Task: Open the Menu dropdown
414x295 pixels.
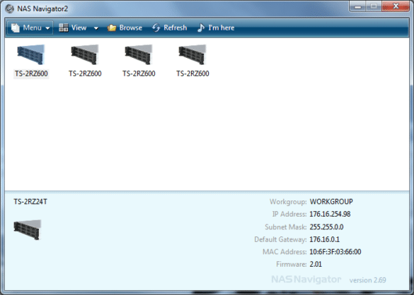Action: click(x=30, y=28)
